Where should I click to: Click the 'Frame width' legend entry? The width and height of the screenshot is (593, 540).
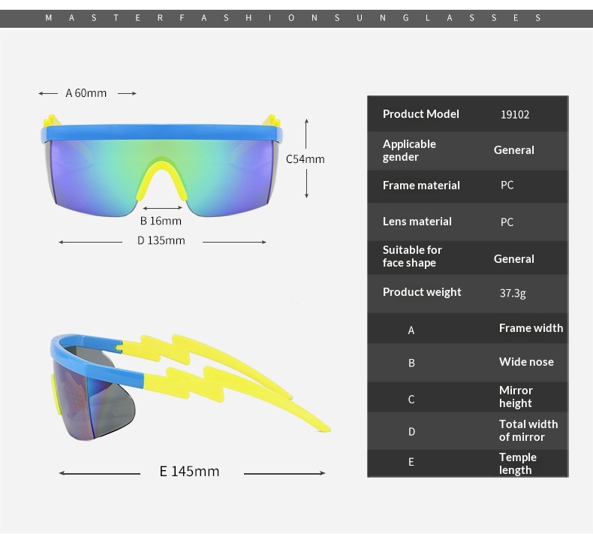(x=531, y=328)
